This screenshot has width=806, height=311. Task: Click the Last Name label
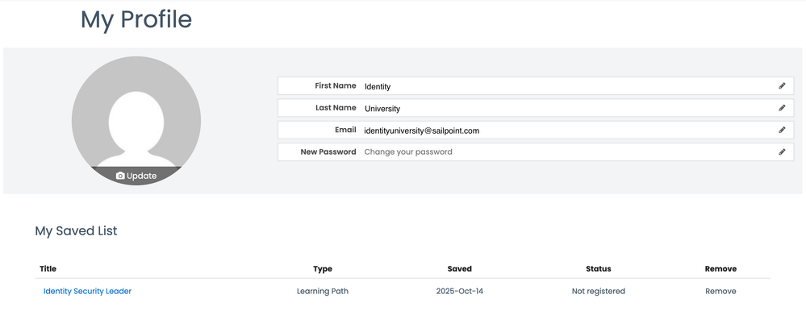(x=336, y=108)
